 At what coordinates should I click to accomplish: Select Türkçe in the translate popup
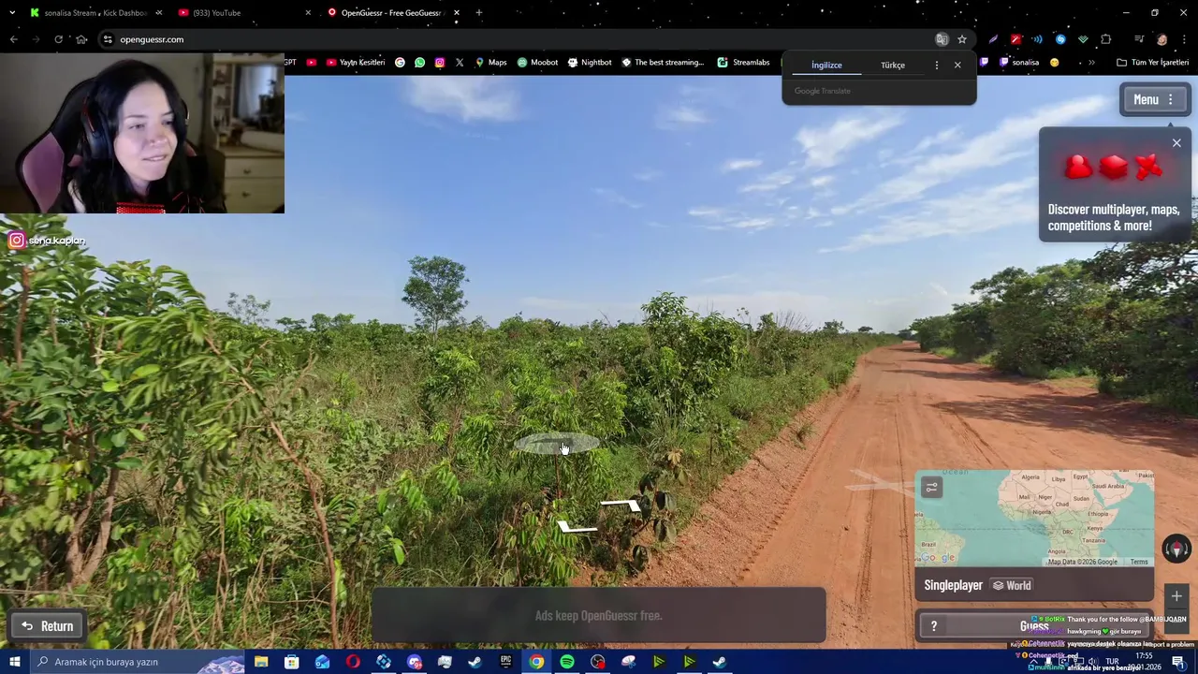coord(893,66)
